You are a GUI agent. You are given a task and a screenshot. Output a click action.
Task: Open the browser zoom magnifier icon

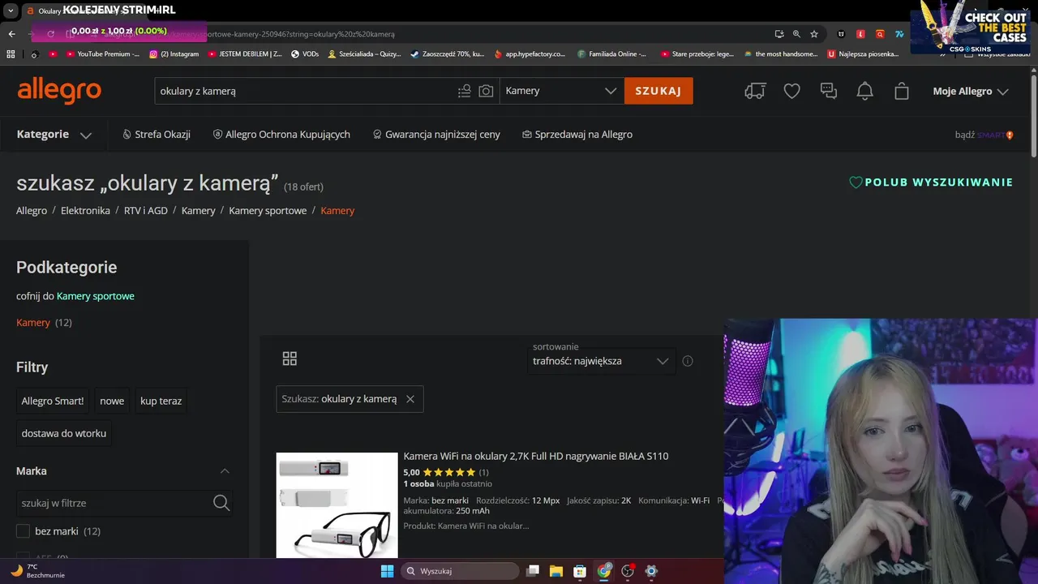point(796,34)
